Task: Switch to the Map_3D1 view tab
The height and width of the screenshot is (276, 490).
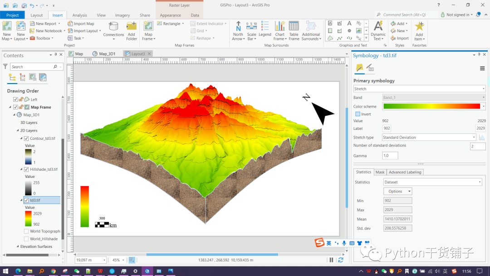Action: point(104,54)
